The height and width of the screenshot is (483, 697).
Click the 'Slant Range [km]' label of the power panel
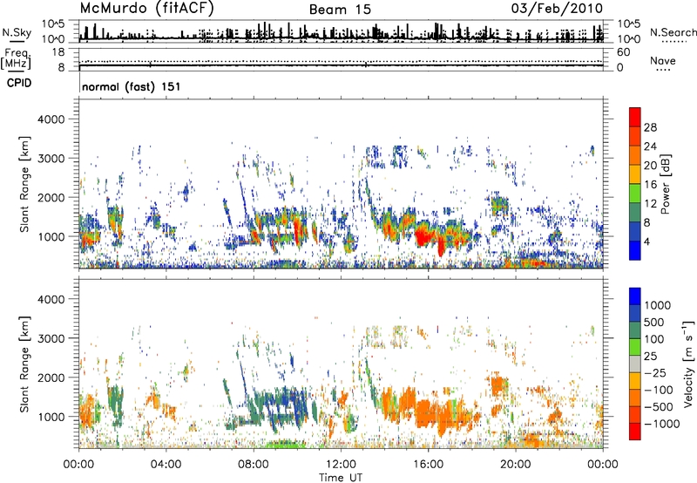[x=24, y=184]
